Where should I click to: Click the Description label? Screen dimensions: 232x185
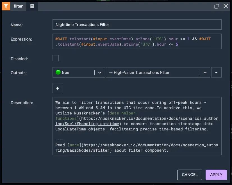tap(22, 103)
